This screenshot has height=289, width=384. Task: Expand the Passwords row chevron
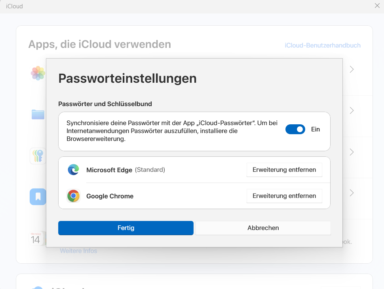tap(352, 152)
